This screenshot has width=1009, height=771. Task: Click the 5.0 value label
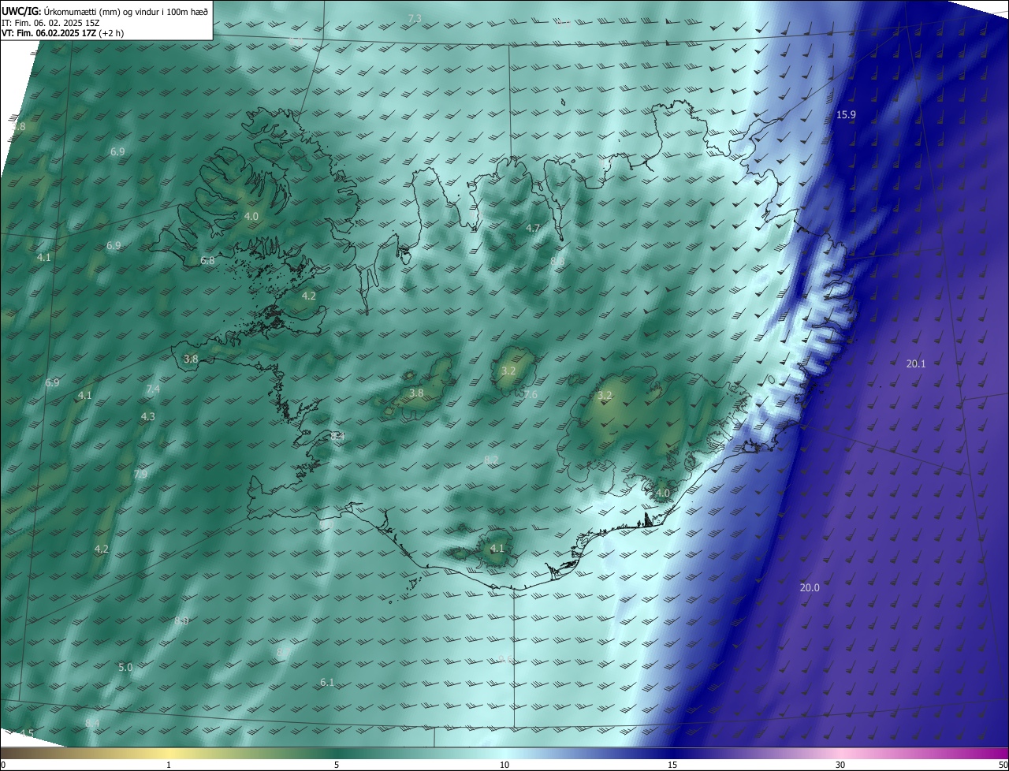click(125, 667)
